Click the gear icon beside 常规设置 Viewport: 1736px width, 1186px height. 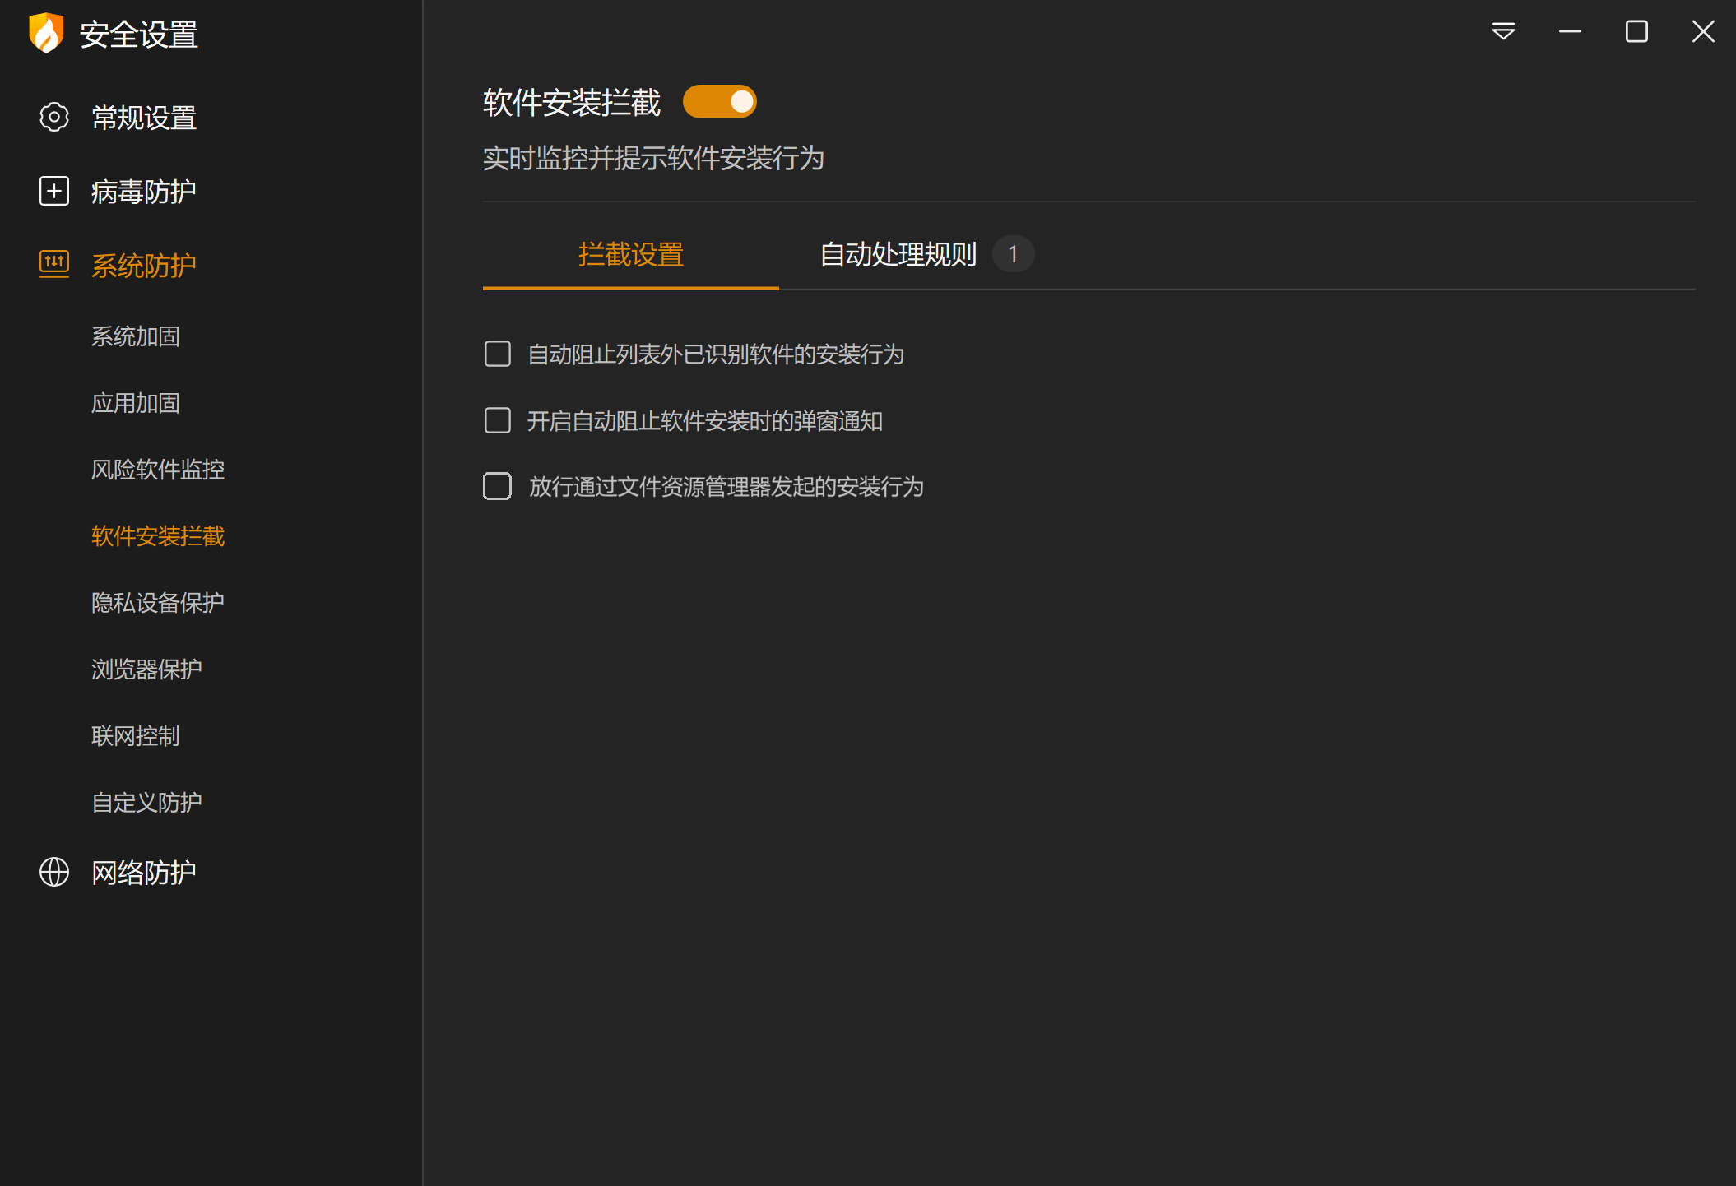54,117
